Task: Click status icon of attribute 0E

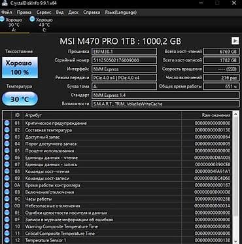Action: [x=7, y=213]
